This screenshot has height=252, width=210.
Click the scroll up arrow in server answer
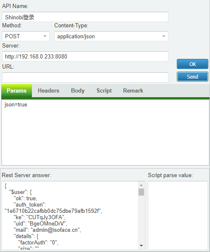142,185
